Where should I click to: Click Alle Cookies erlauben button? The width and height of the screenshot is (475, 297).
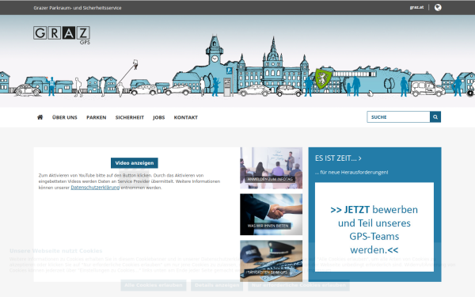[154, 285]
